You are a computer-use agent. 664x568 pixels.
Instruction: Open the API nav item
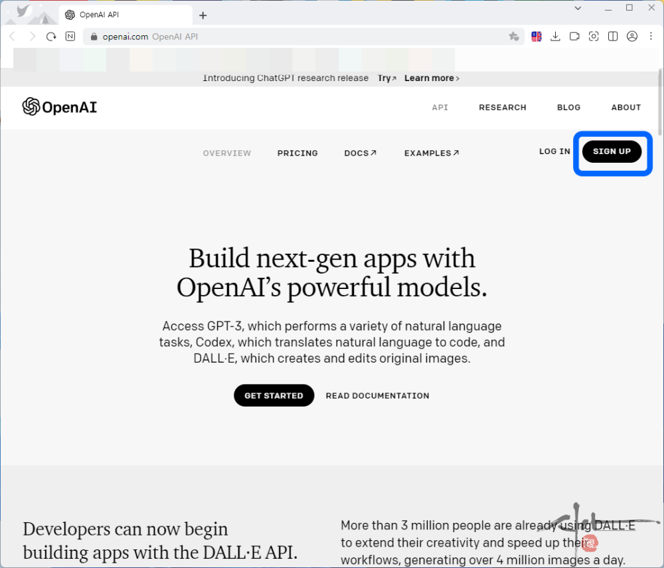click(x=440, y=108)
